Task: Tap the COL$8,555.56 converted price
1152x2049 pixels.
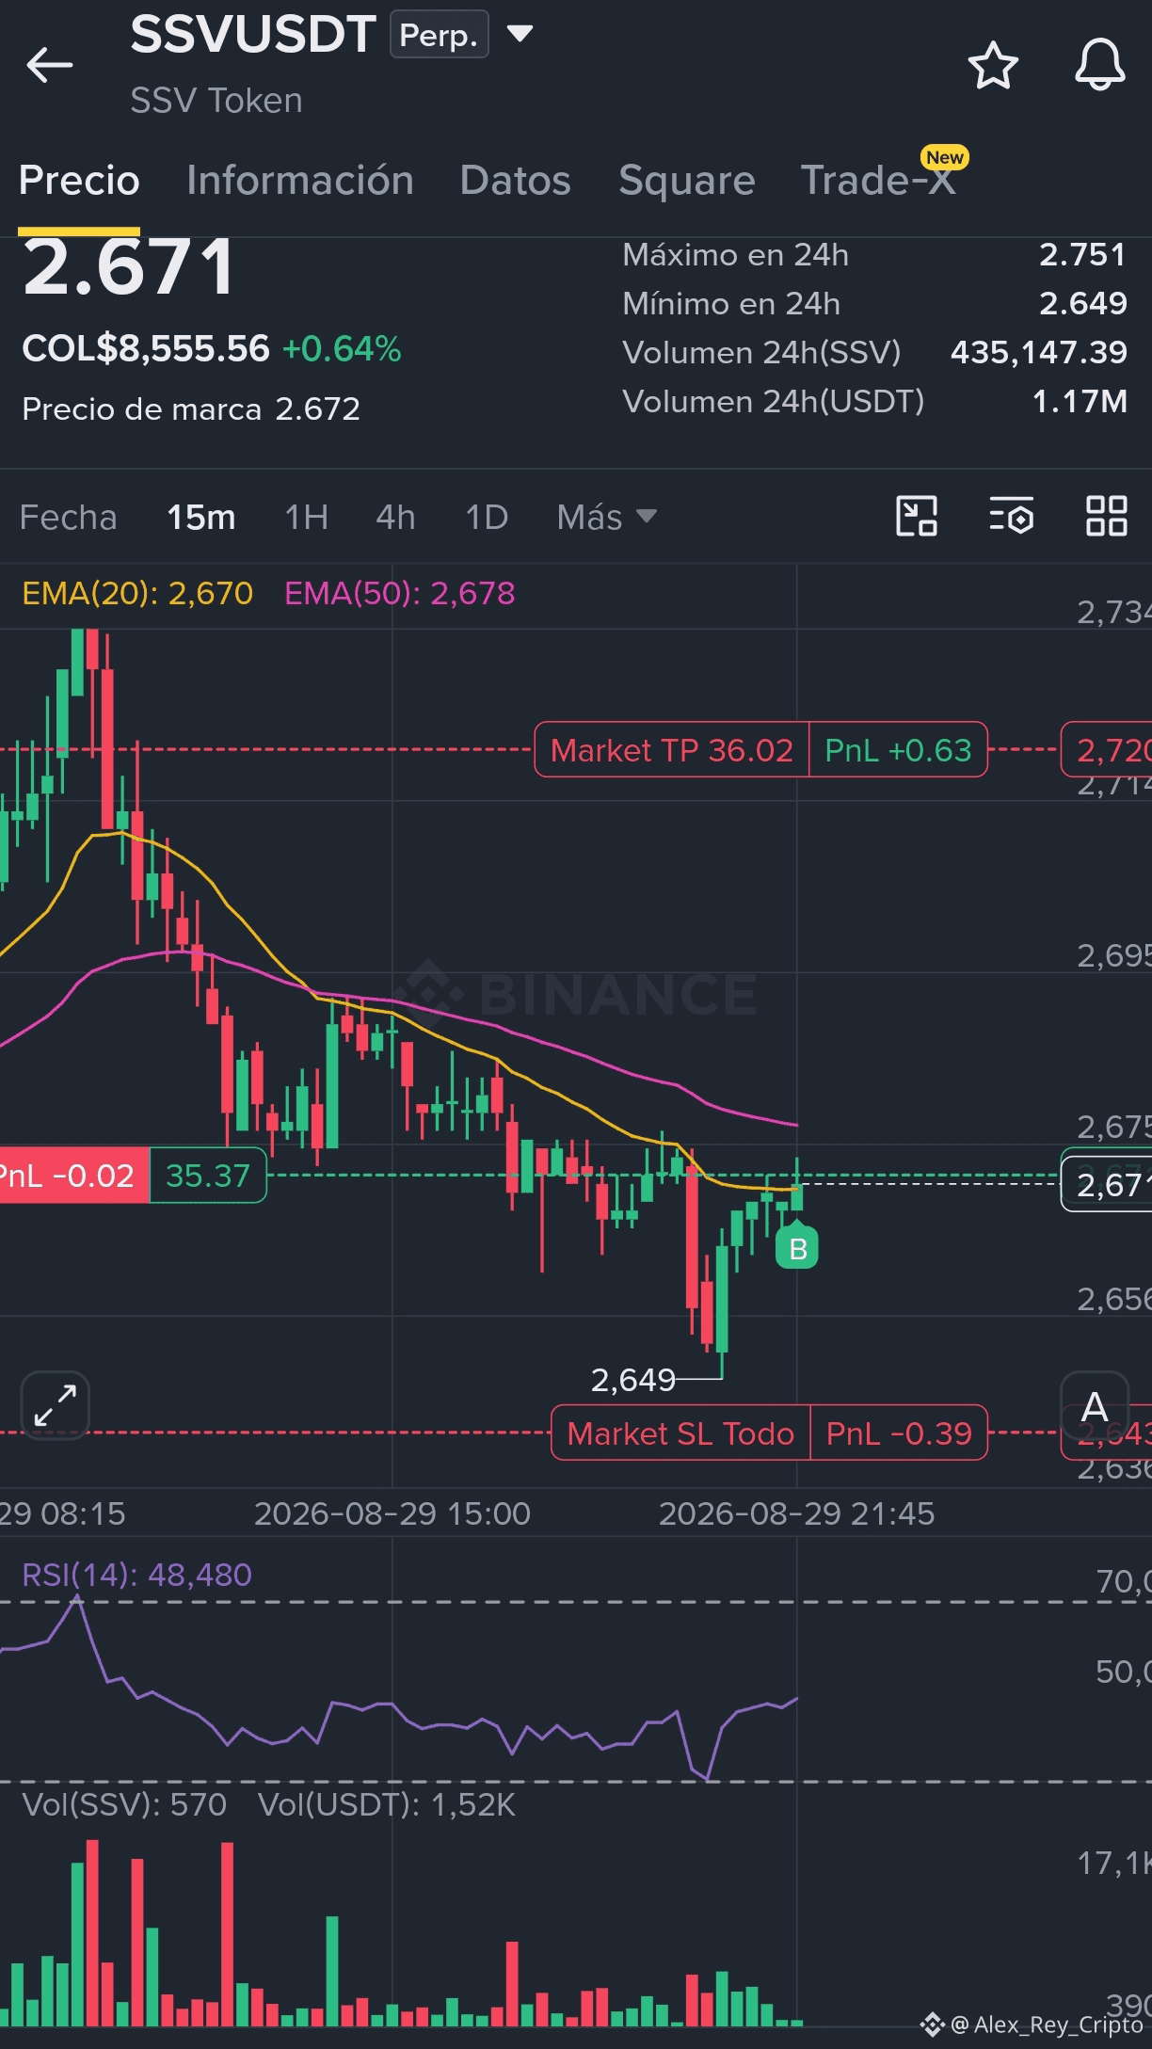Action: [x=146, y=348]
